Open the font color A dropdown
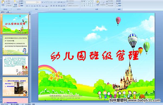Screen dimensions: 163x105 [46, 6]
